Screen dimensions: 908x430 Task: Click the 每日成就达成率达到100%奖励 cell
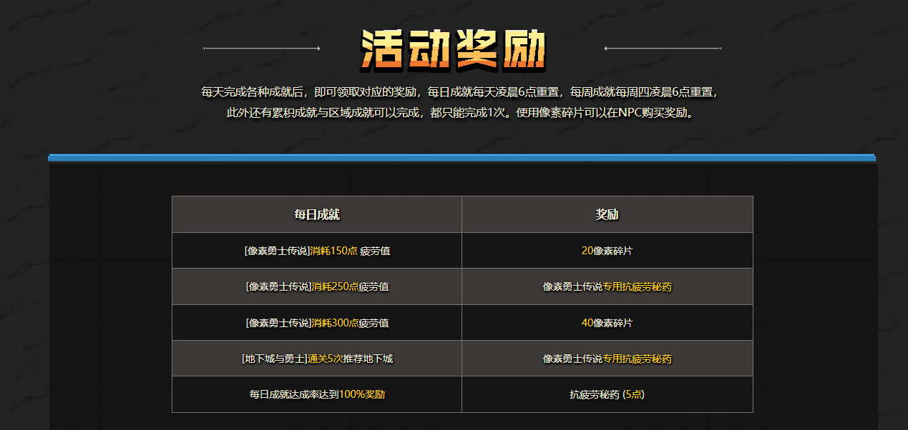point(317,394)
